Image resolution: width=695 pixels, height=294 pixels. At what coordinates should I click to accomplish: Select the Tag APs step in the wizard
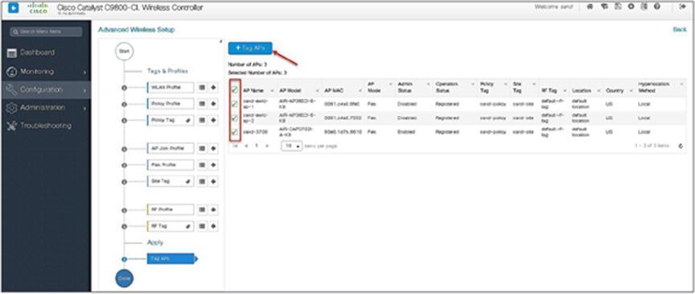[171, 259]
